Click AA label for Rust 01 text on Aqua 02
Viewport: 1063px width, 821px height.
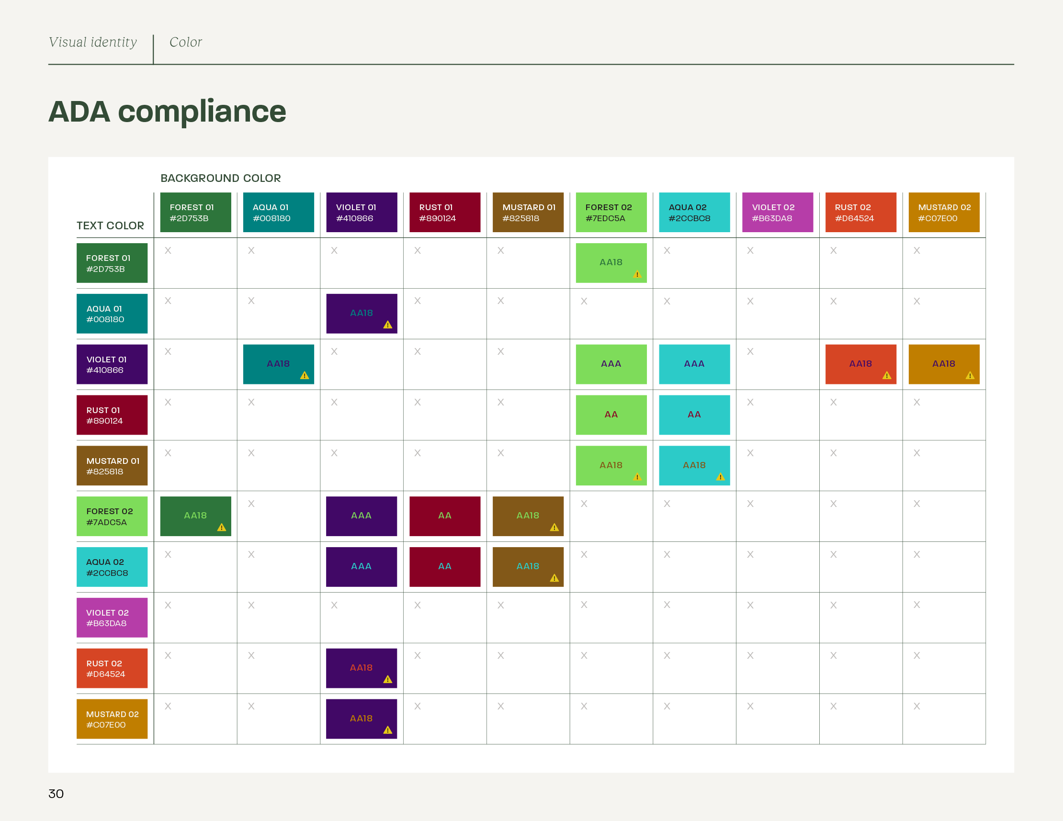(x=695, y=415)
